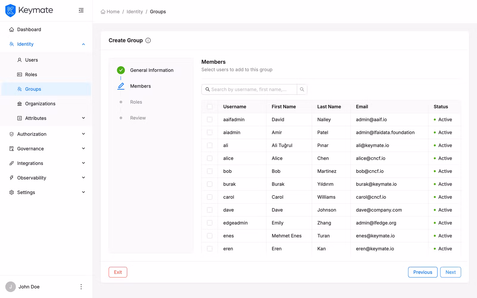Check the select-all checkbox in table header

(210, 106)
